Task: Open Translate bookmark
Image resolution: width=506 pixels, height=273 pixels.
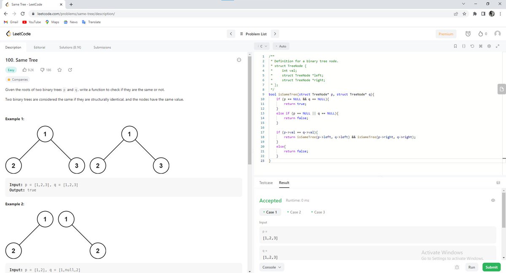Action: 92,22
